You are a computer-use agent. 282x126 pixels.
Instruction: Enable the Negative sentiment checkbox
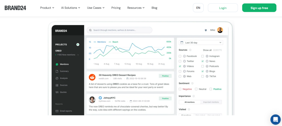point(180,89)
